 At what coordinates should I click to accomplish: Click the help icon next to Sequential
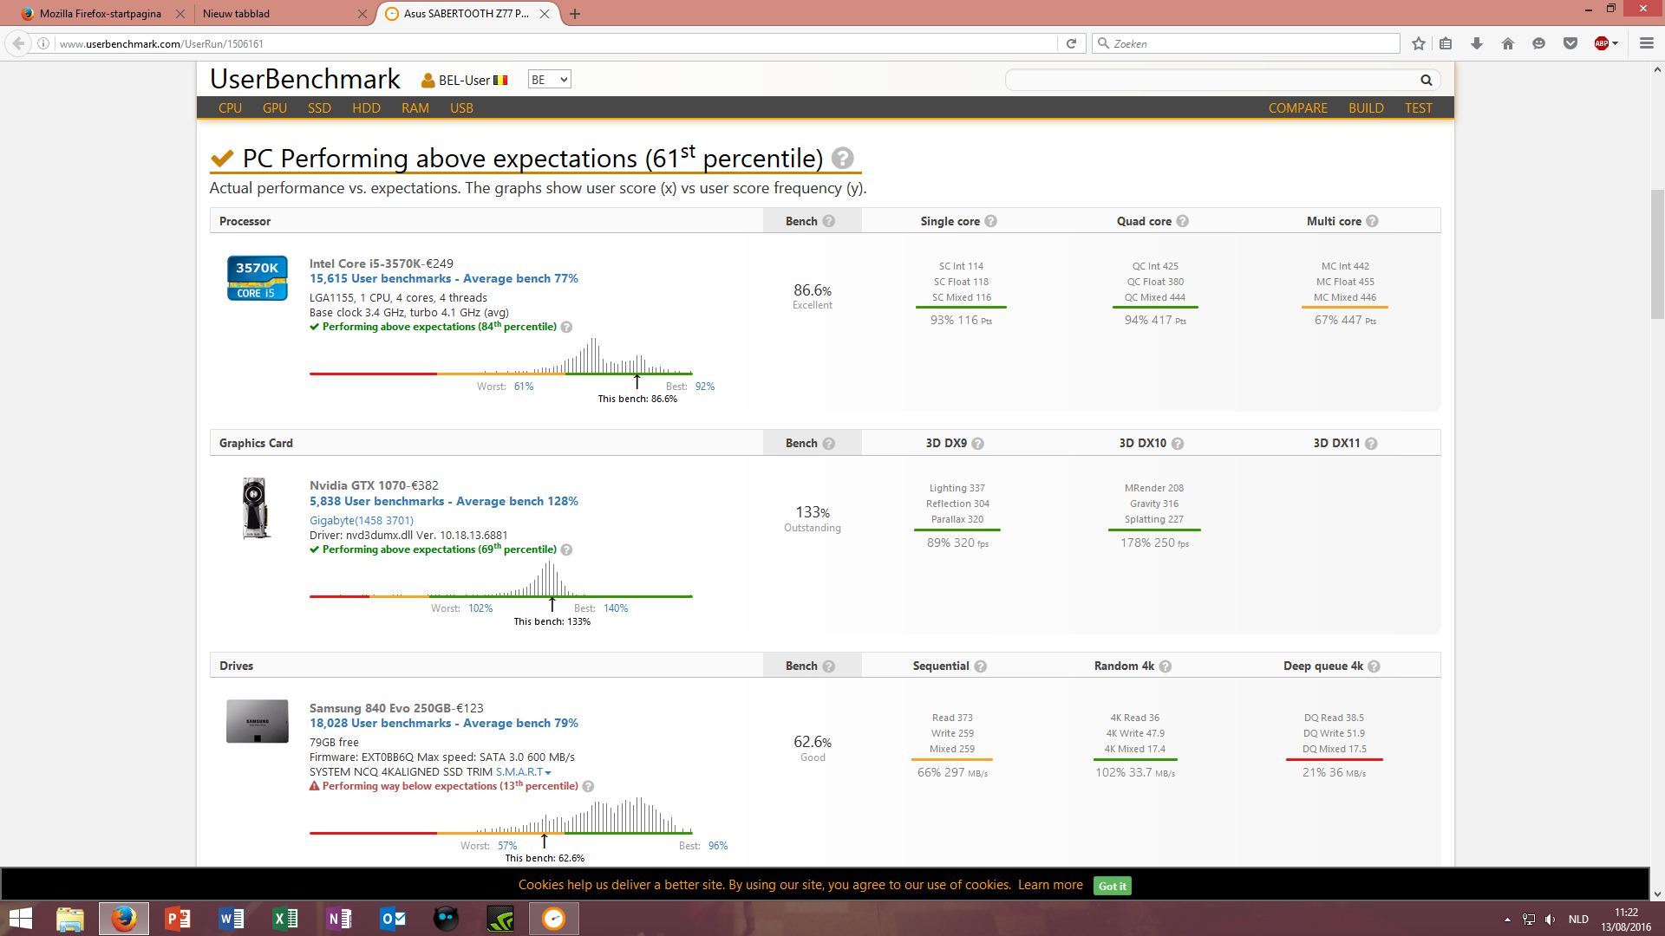click(981, 666)
